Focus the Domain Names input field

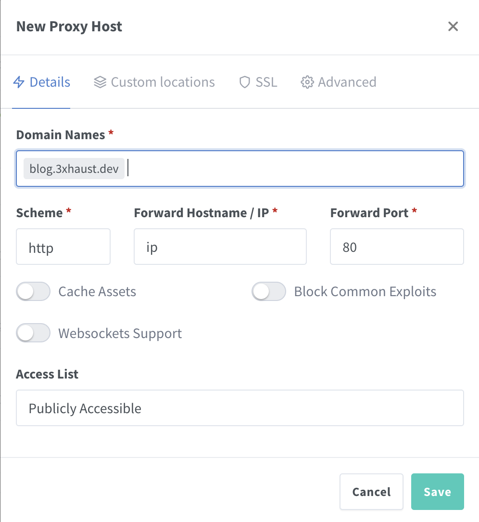(293, 169)
